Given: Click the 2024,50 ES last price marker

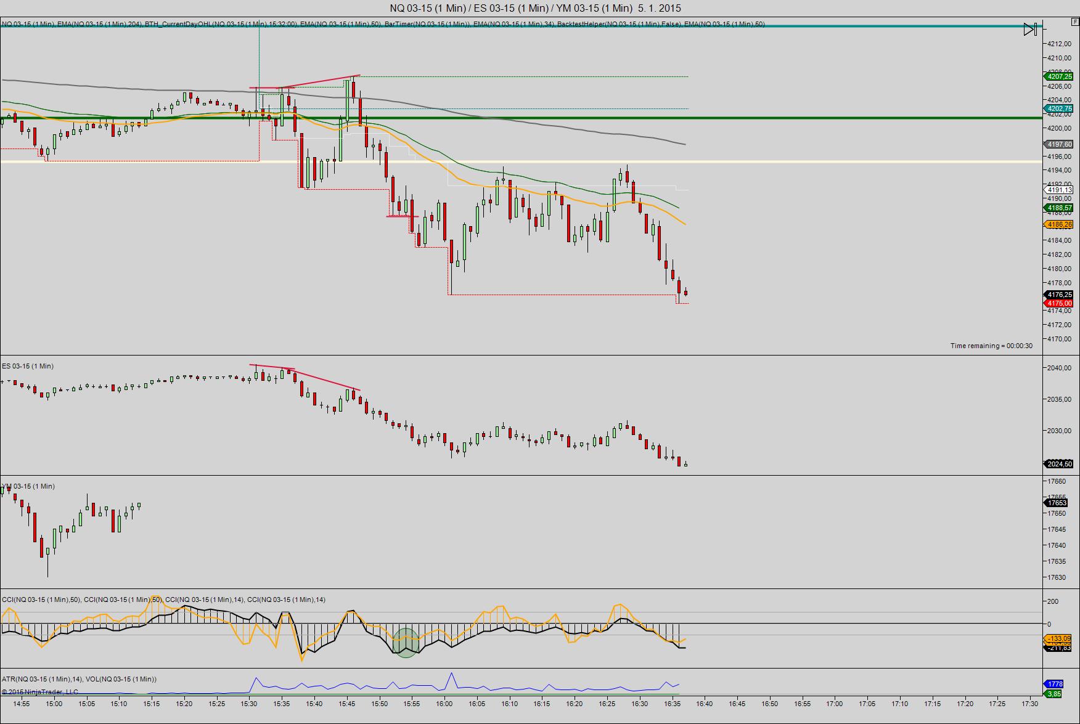Looking at the screenshot, I should click(x=1059, y=464).
